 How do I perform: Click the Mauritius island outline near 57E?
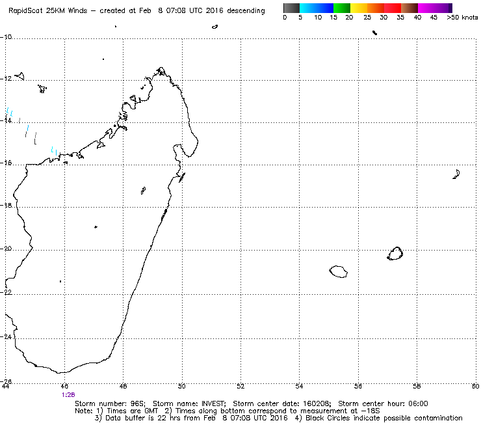pyautogui.click(x=395, y=253)
